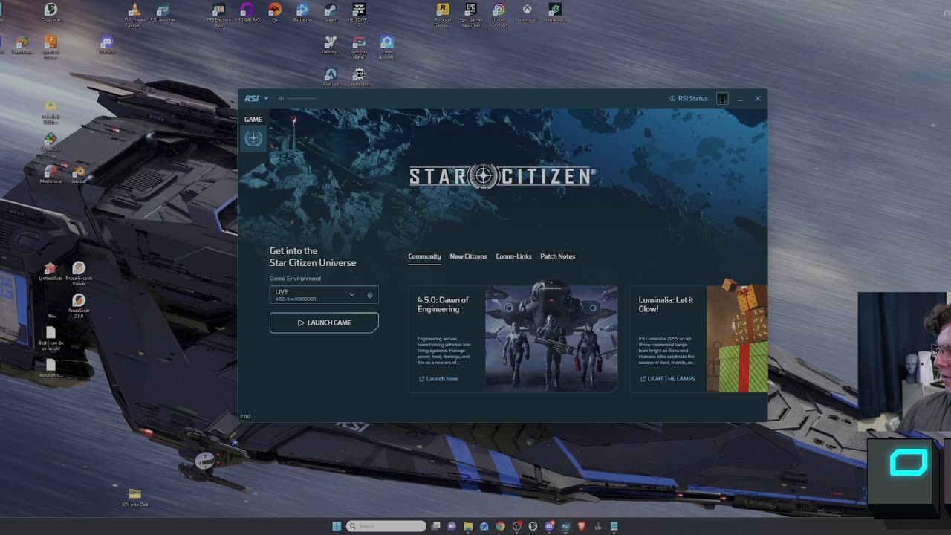951x535 pixels.
Task: Click the LIGHT THE LAMPS link
Action: (668, 379)
